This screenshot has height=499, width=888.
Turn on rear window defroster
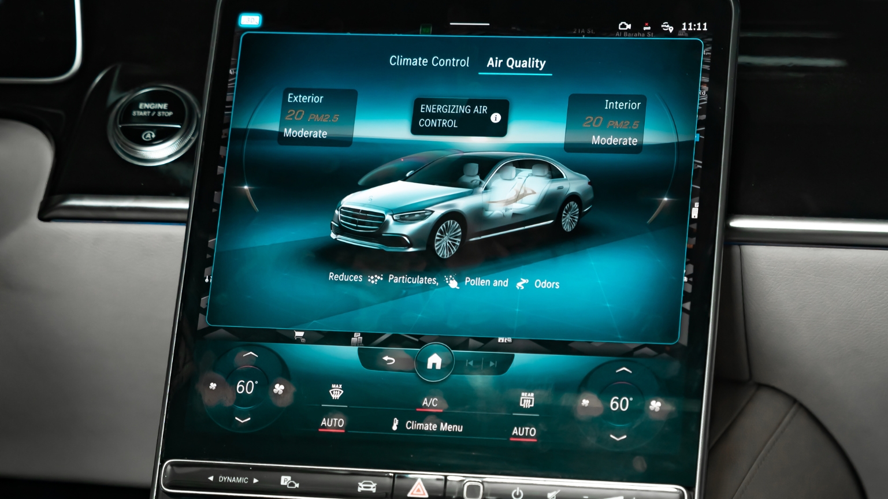click(526, 401)
